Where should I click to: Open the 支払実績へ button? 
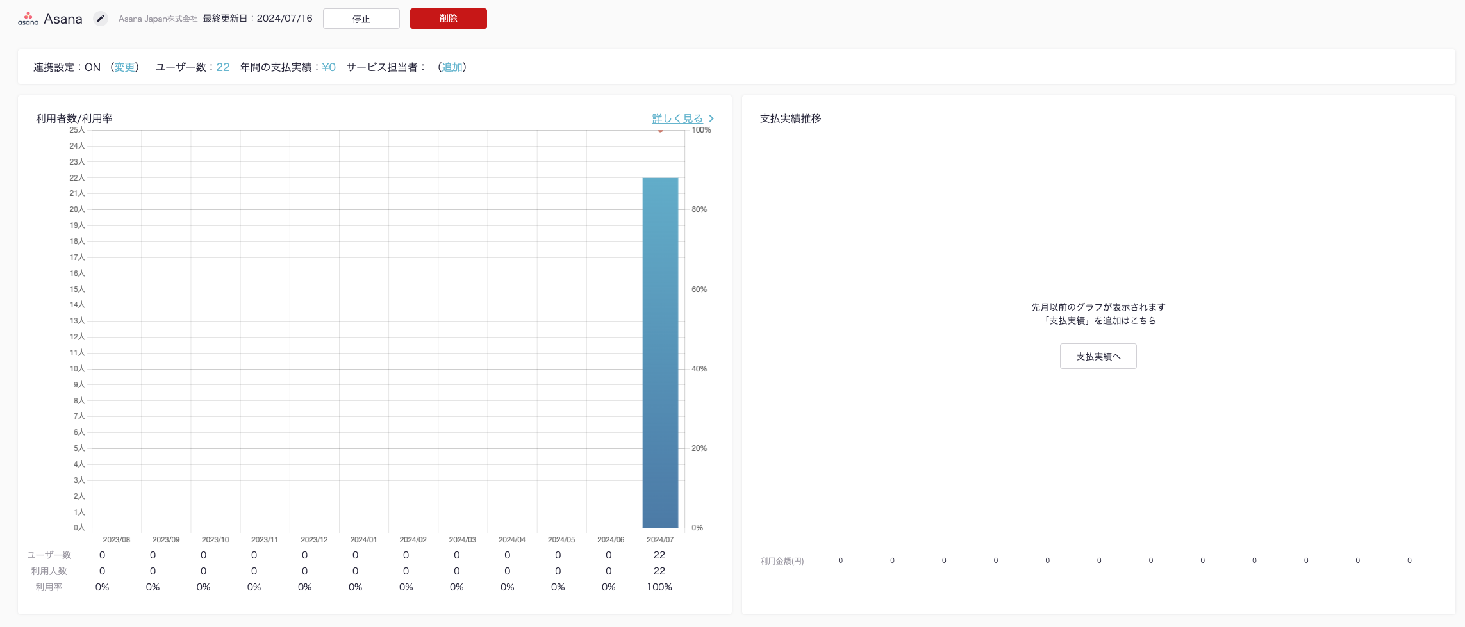pos(1098,356)
